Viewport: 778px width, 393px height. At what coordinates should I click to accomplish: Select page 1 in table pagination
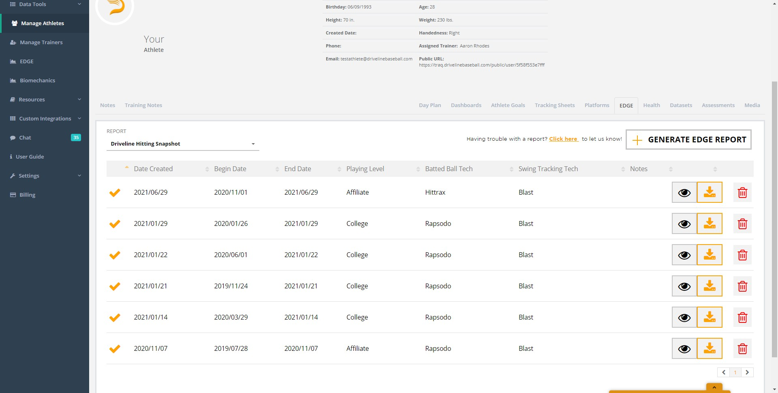(x=735, y=372)
